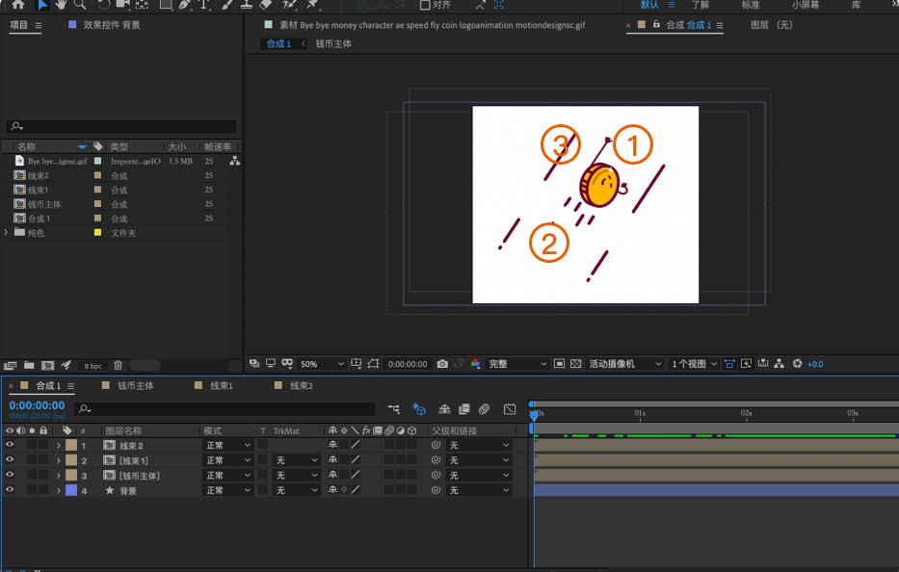899x572 pixels.
Task: Select the Eraser tool
Action: 265,5
